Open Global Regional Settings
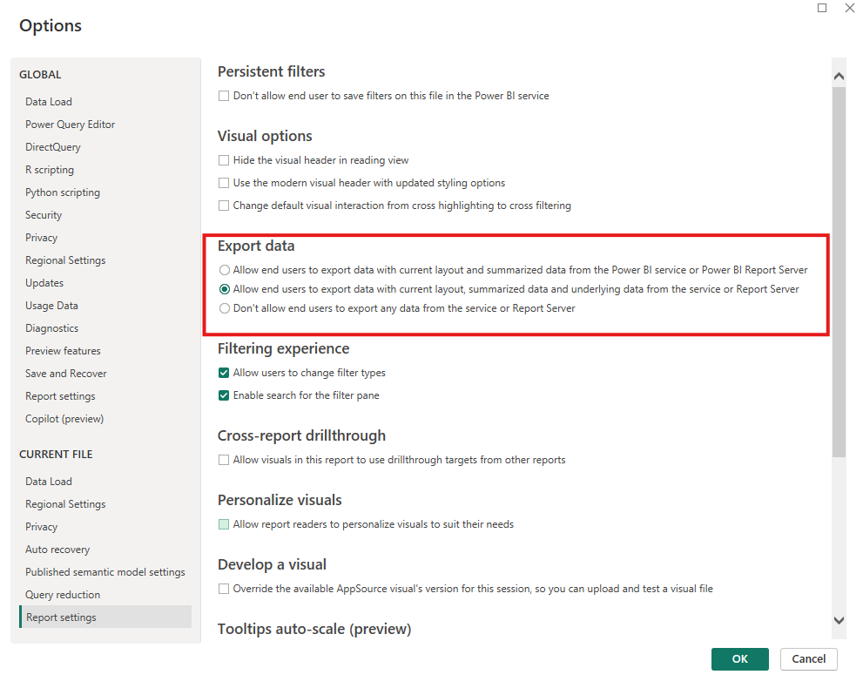 65,260
